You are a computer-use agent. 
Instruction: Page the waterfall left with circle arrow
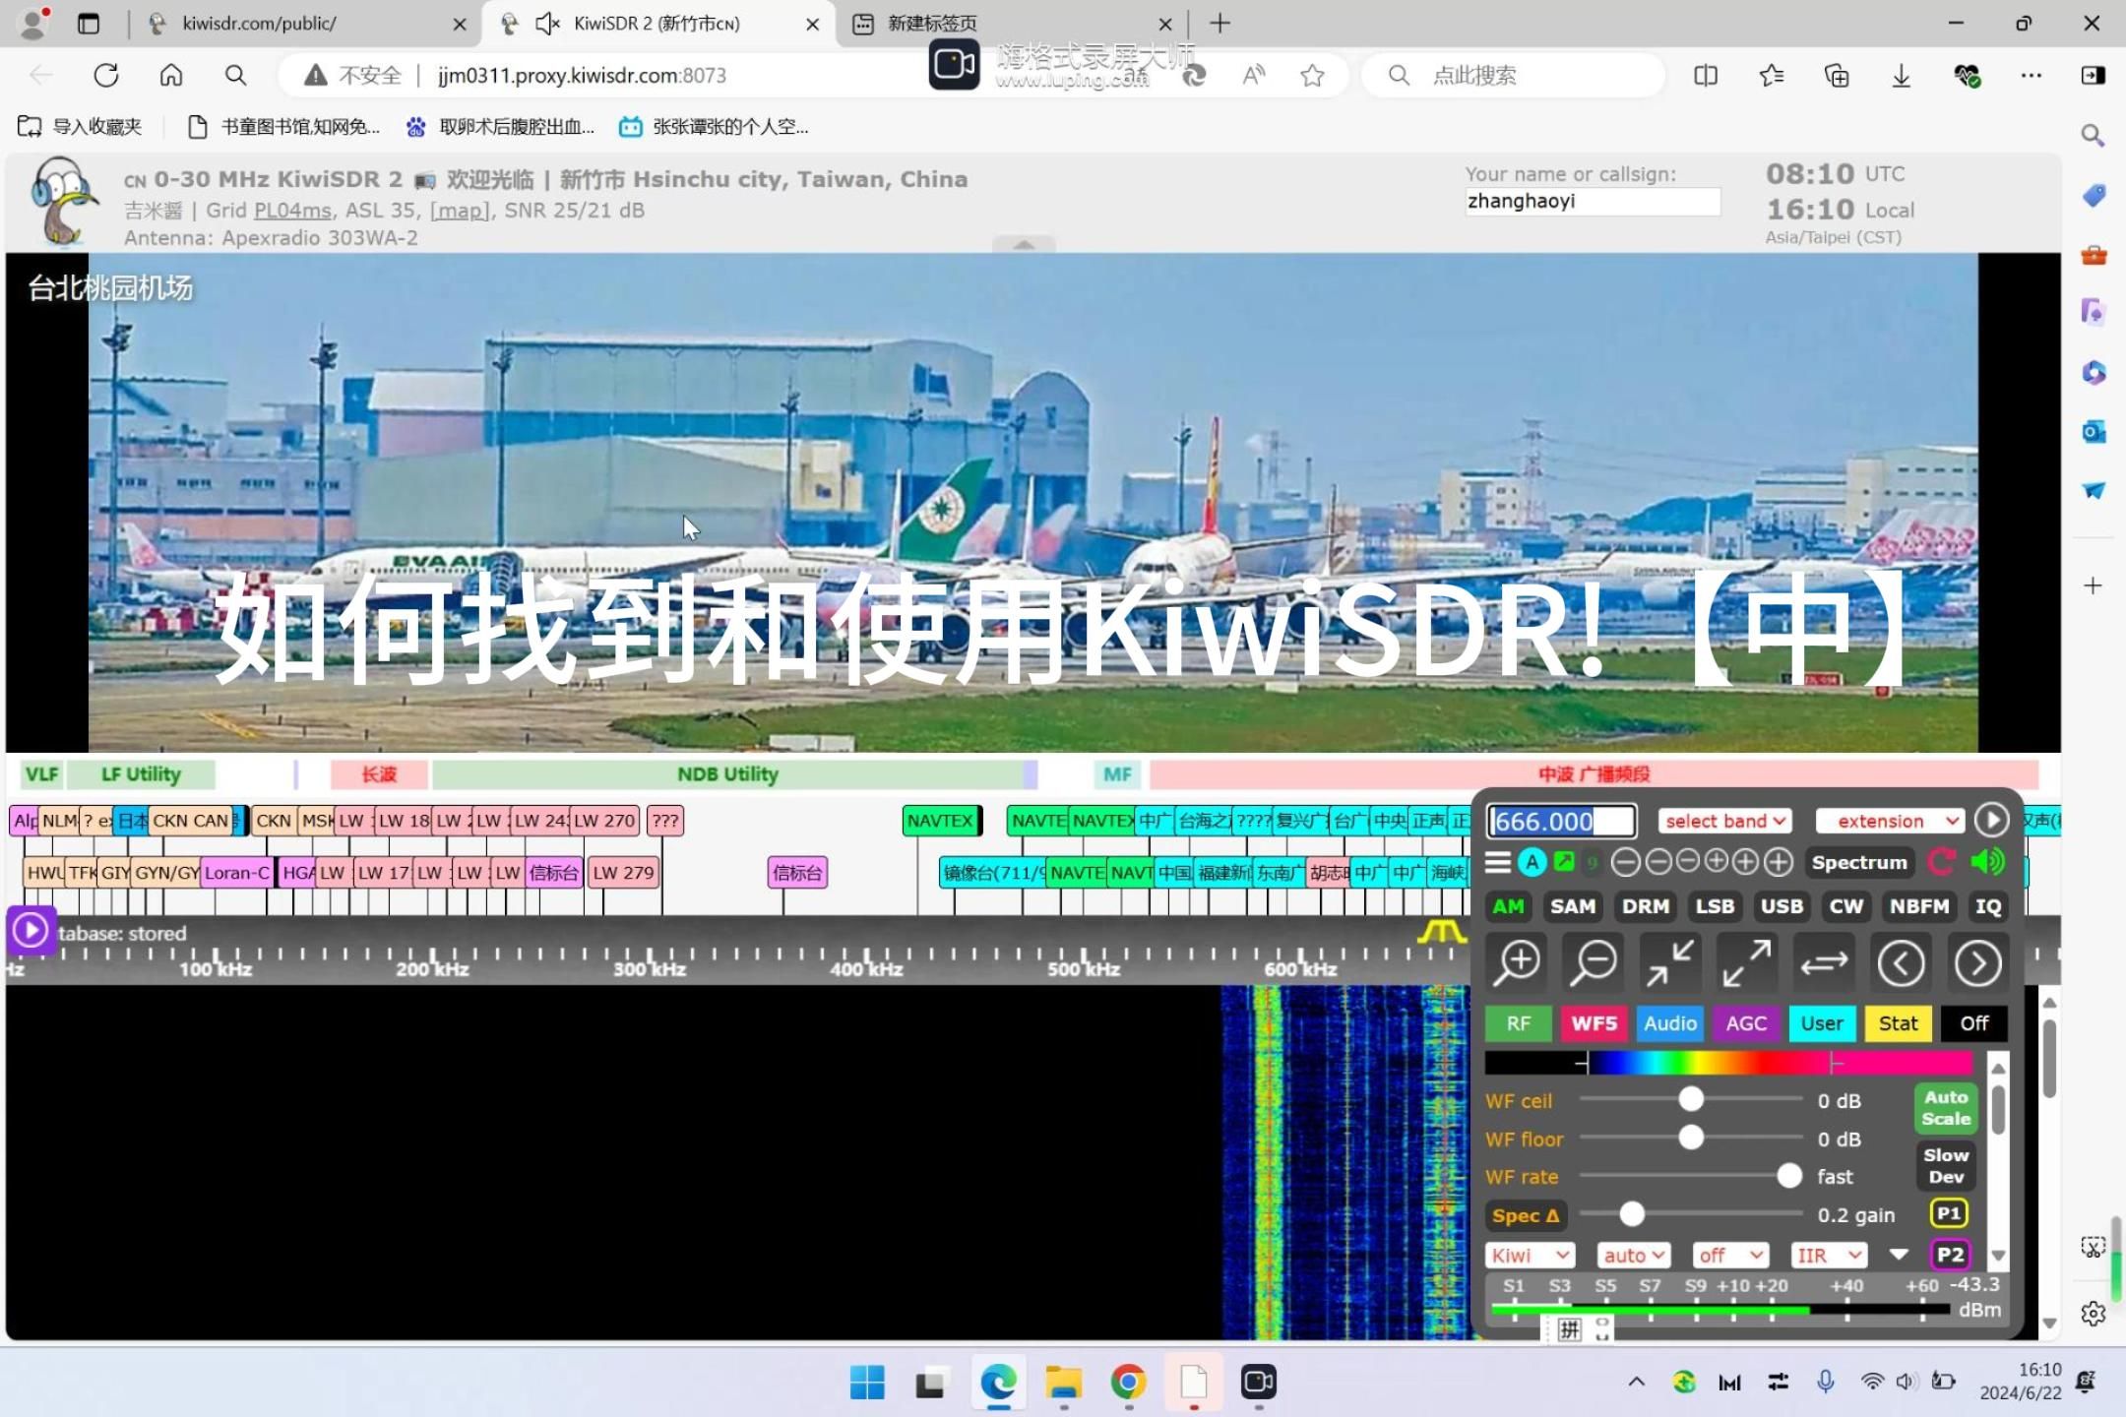[1901, 963]
